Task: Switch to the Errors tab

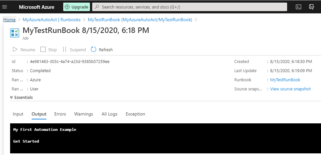Action: pos(60,114)
